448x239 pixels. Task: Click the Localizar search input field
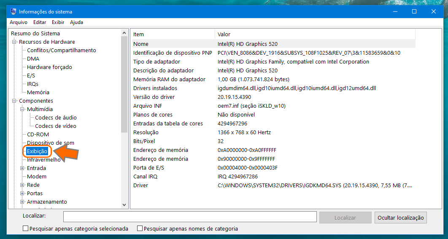[190, 217]
